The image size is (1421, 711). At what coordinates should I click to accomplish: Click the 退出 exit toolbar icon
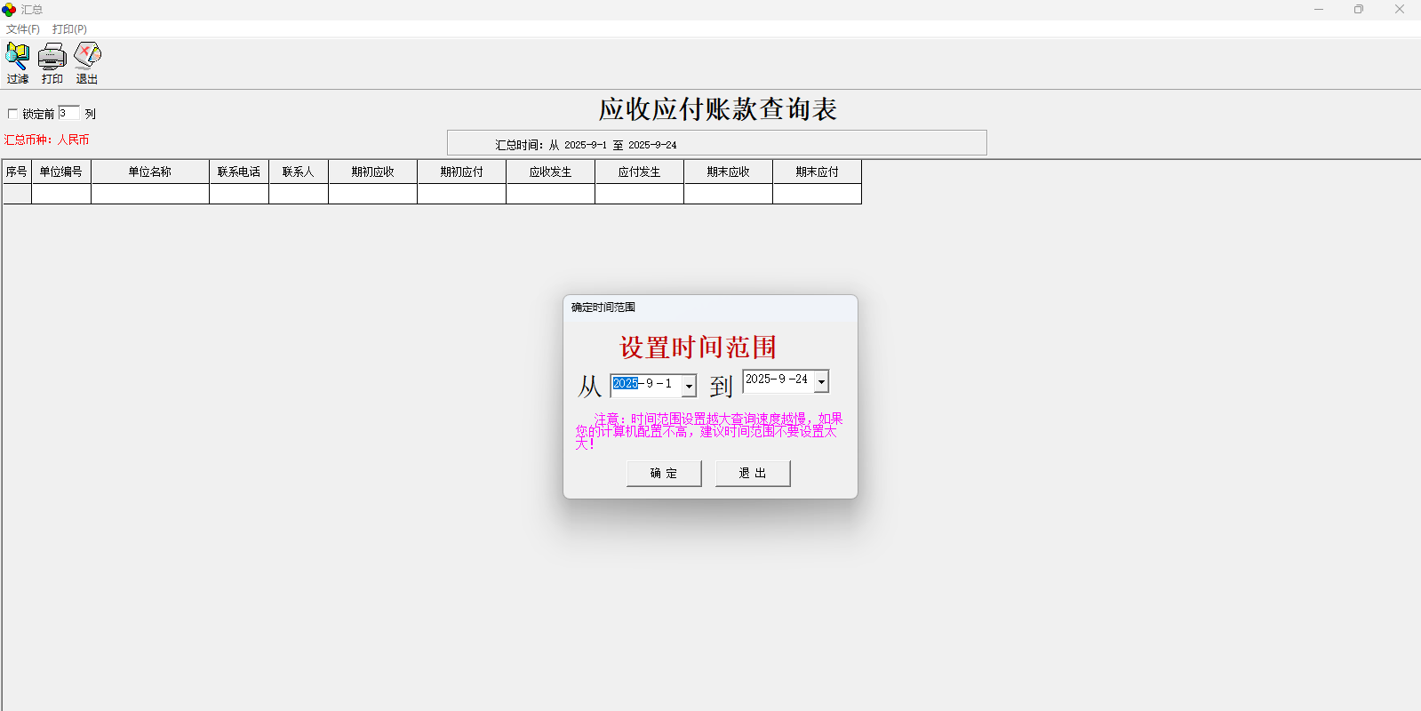(87, 63)
